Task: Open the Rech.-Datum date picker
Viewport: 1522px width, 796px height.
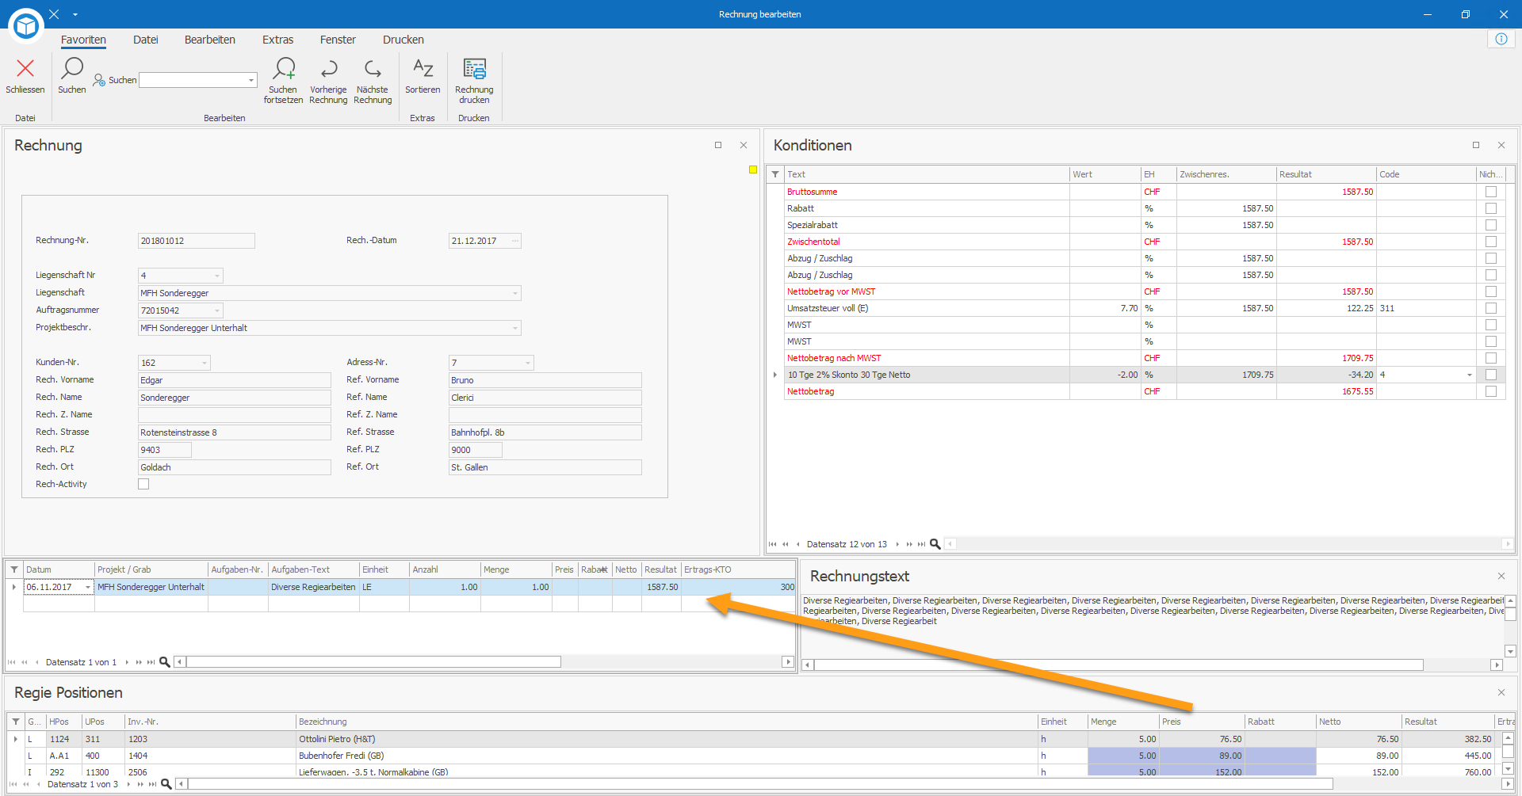Action: tap(515, 241)
